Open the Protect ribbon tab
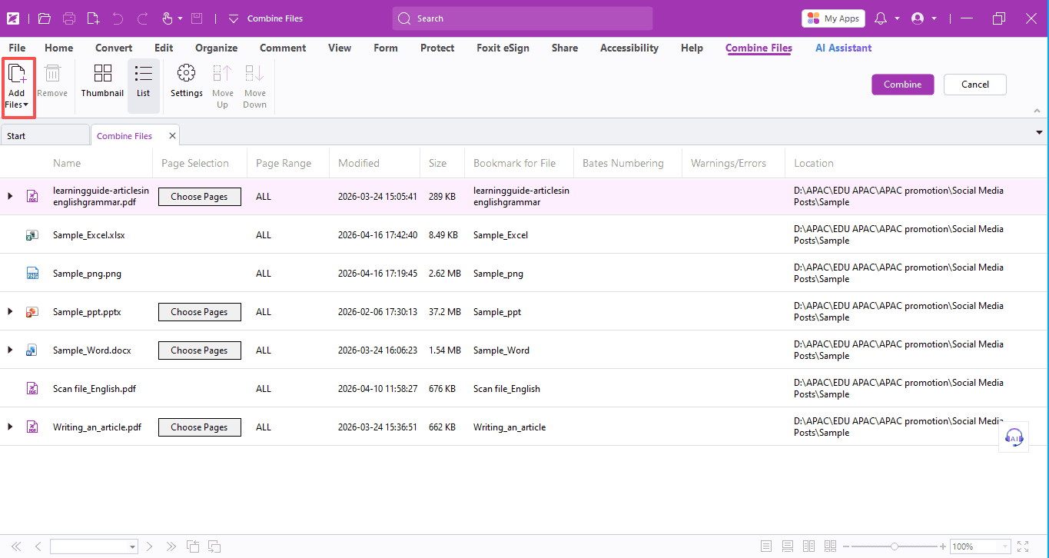The image size is (1049, 558). pyautogui.click(x=437, y=48)
